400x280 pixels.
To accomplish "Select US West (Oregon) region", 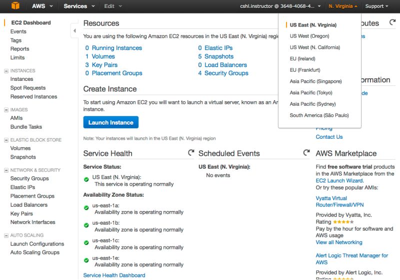I will point(309,36).
